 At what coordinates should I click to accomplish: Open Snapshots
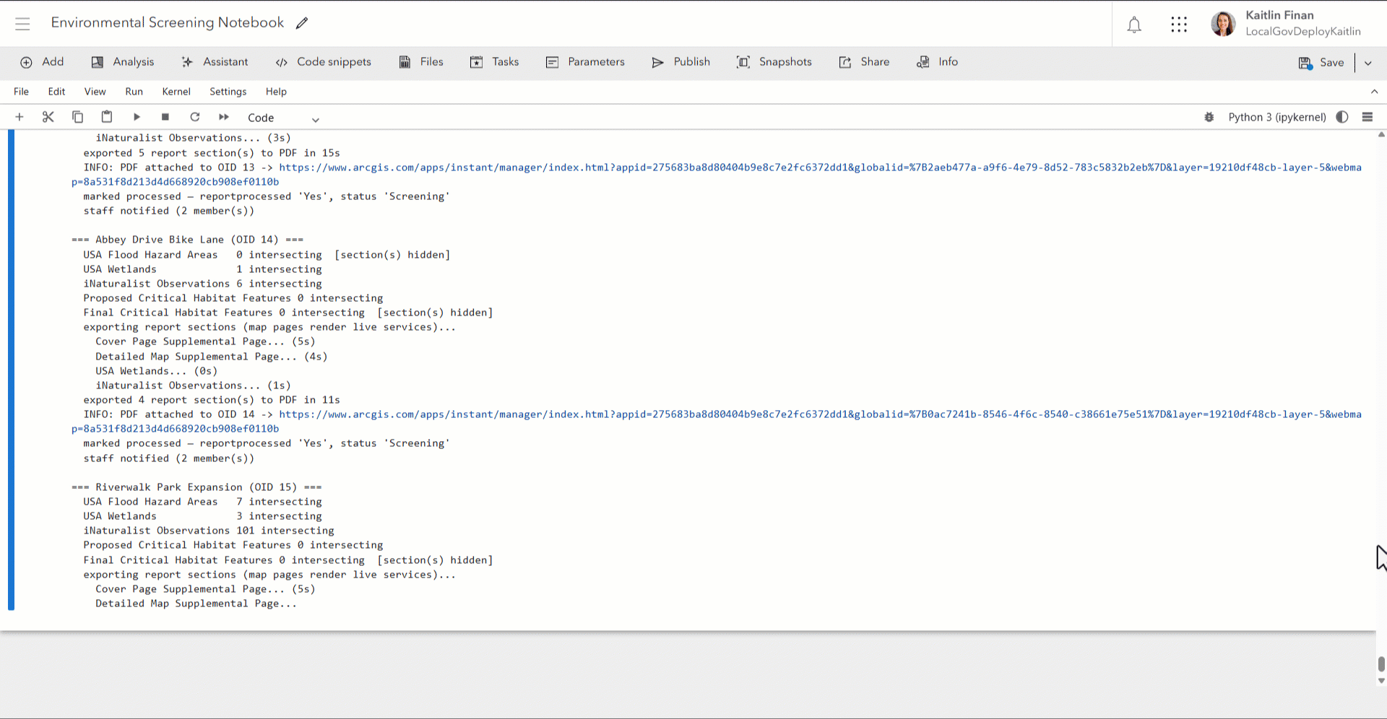[774, 62]
